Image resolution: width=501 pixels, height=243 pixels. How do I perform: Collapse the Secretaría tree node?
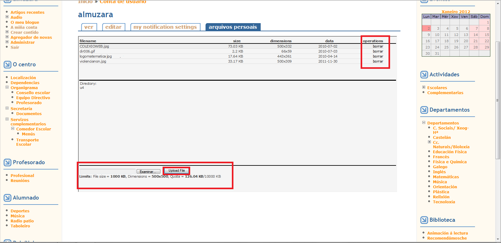pyautogui.click(x=7, y=108)
